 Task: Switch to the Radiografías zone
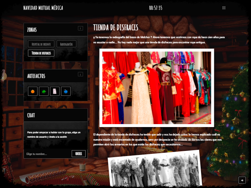(x=66, y=44)
